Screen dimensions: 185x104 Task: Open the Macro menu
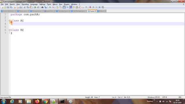(x=55, y=4)
